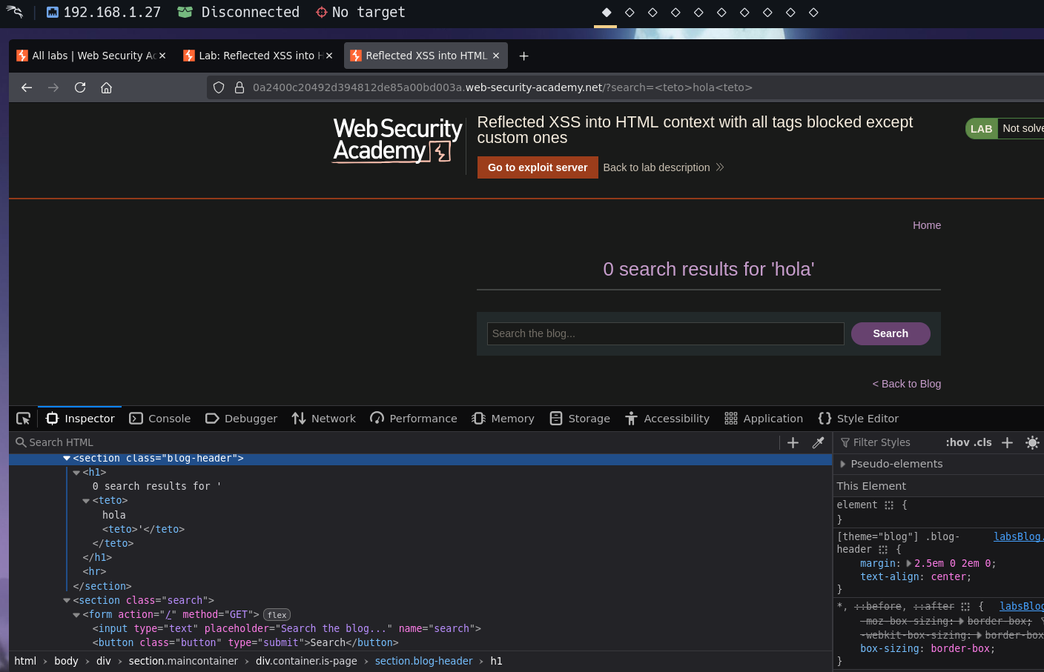The image size is (1044, 672).
Task: Select div.container.is-page in breadcrumbs
Action: coord(306,661)
